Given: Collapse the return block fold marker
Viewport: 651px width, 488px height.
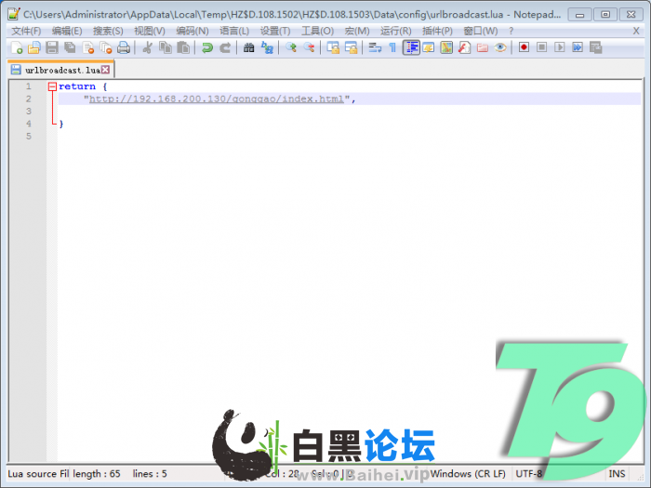Looking at the screenshot, I should click(52, 86).
